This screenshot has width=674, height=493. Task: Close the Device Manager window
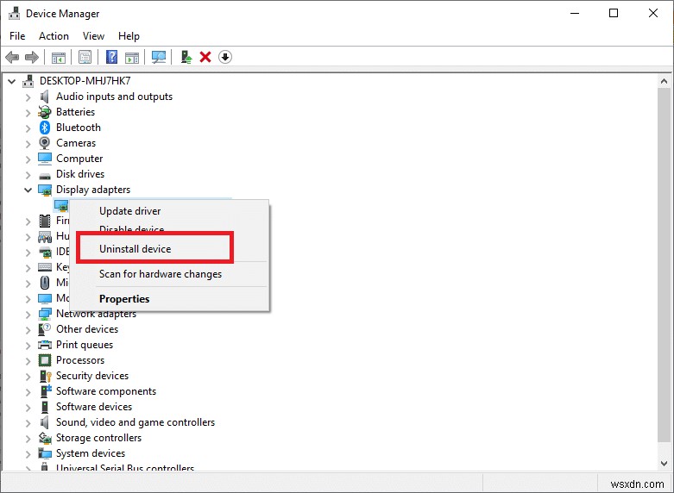coord(653,13)
